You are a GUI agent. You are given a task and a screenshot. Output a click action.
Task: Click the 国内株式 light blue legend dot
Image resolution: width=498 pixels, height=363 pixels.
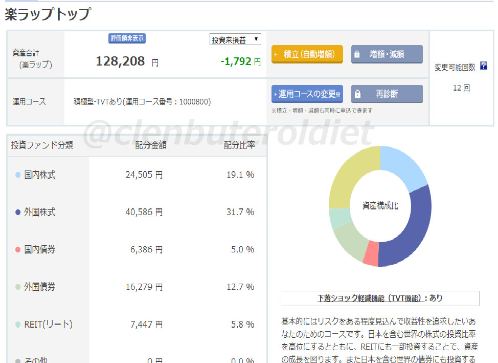[18, 175]
